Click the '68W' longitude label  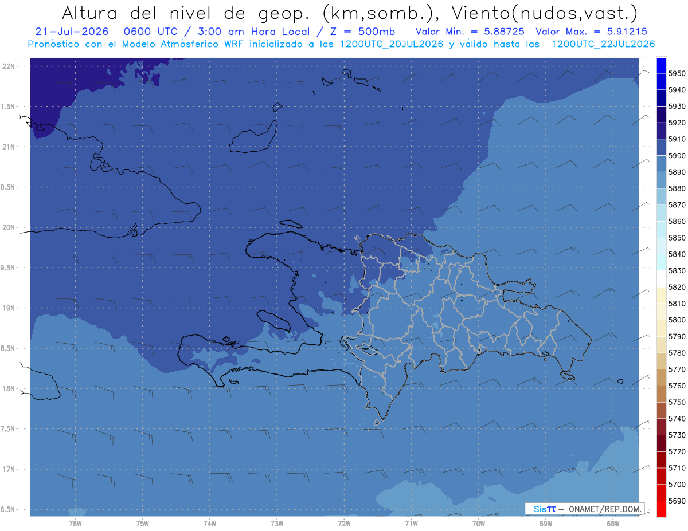click(x=613, y=524)
